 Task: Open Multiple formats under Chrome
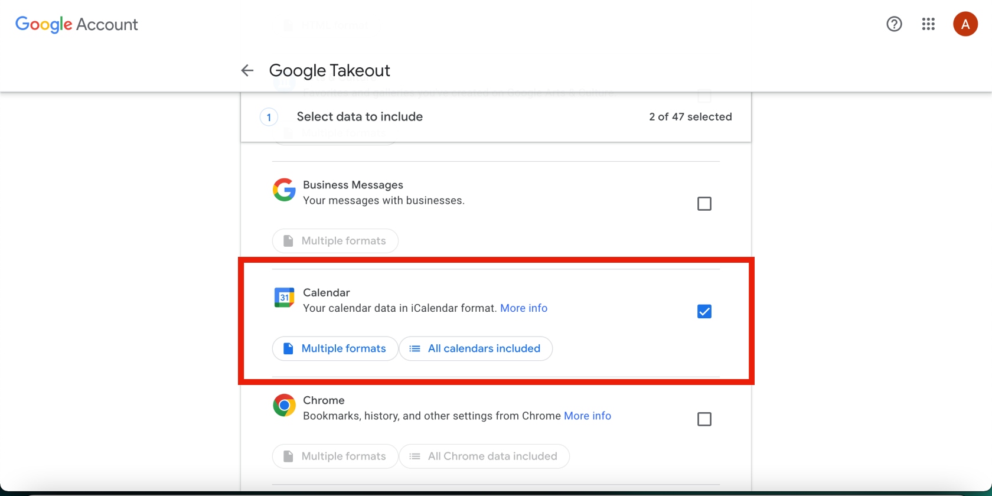coord(335,456)
